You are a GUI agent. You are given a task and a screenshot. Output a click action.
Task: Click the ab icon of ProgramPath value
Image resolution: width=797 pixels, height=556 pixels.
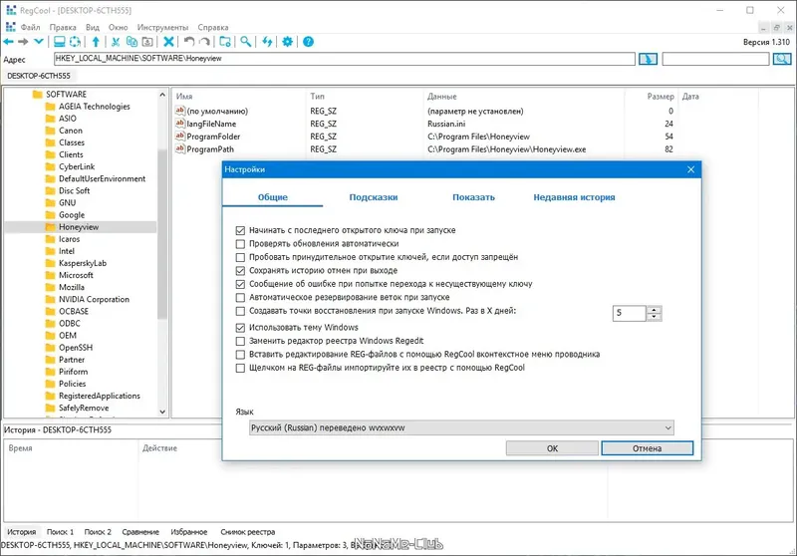coord(180,148)
